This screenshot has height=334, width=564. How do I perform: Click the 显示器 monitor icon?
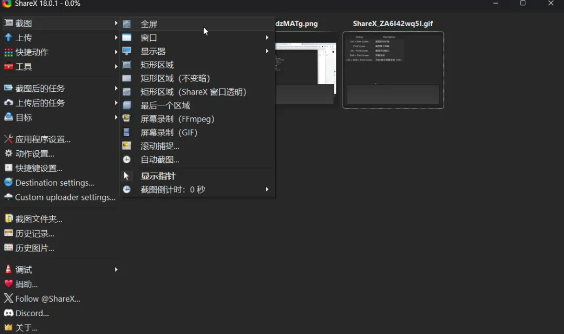pos(126,51)
